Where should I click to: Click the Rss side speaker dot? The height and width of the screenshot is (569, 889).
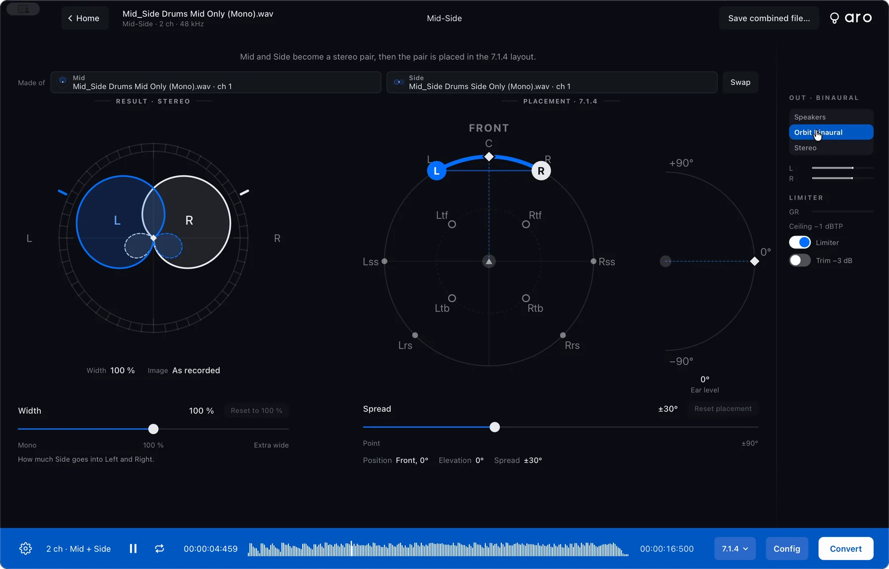(594, 261)
